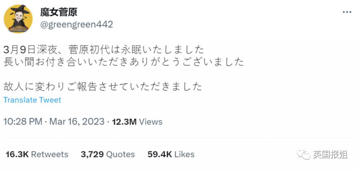The height and width of the screenshot is (170, 359).
Task: Click the 10:28 PM timestamp
Action: [23, 122]
